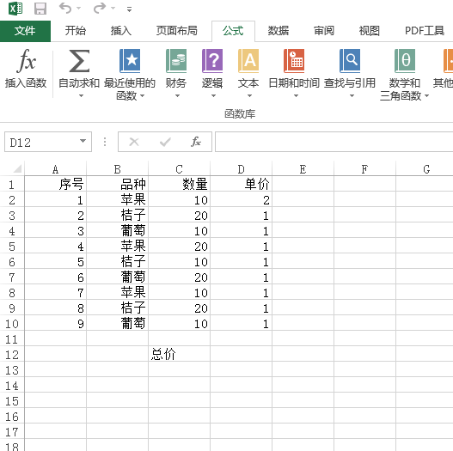Click the 数量 header cell

click(179, 184)
